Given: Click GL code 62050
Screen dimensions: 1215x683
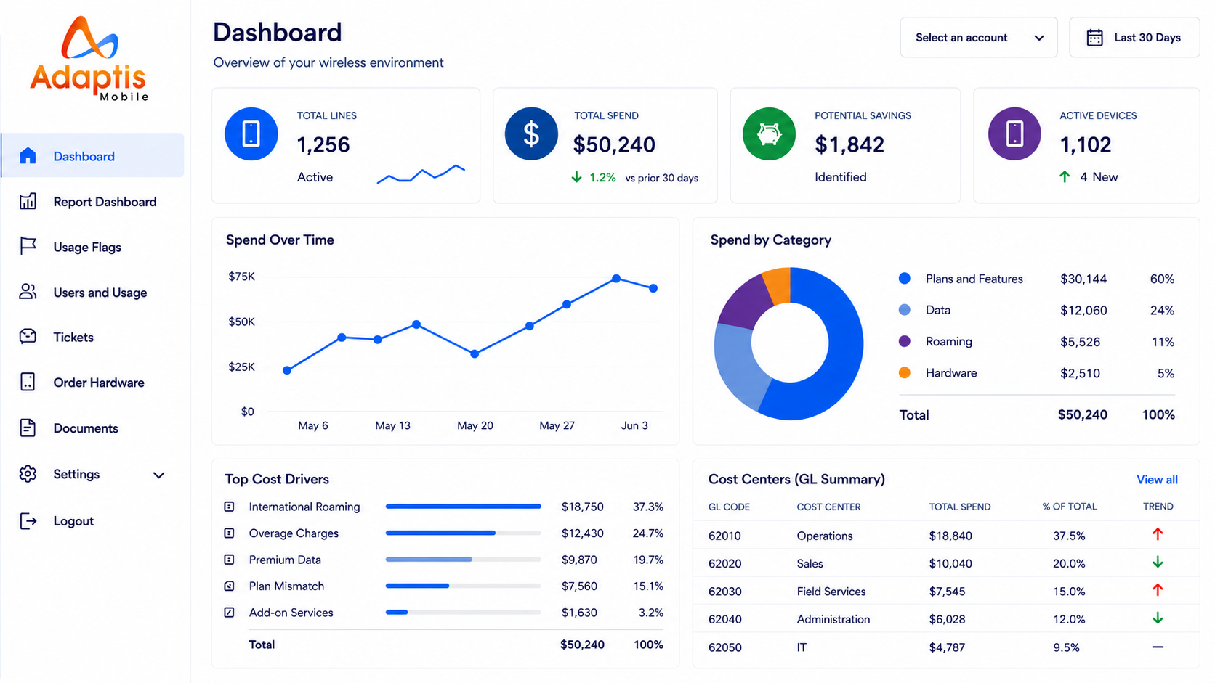Looking at the screenshot, I should click(724, 647).
